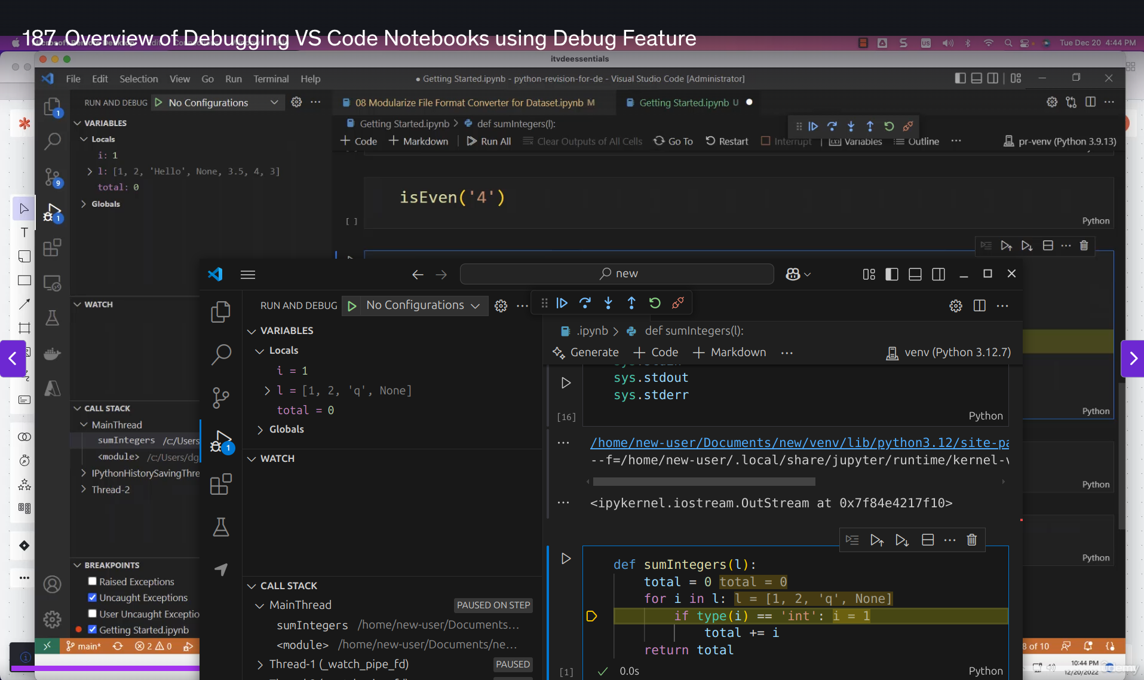This screenshot has width=1144, height=680.
Task: Collapse Locals in front window variables
Action: point(259,351)
